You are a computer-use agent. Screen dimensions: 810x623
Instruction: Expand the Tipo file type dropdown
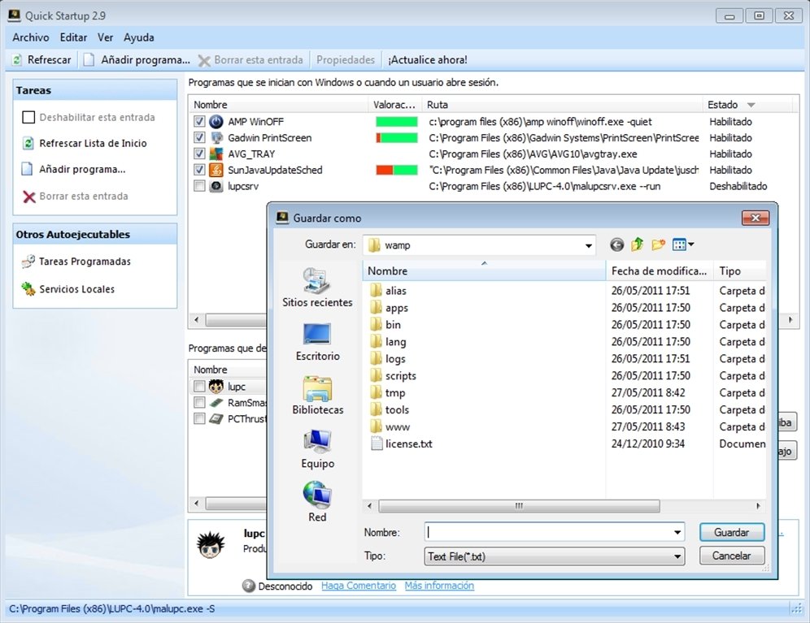tap(677, 556)
